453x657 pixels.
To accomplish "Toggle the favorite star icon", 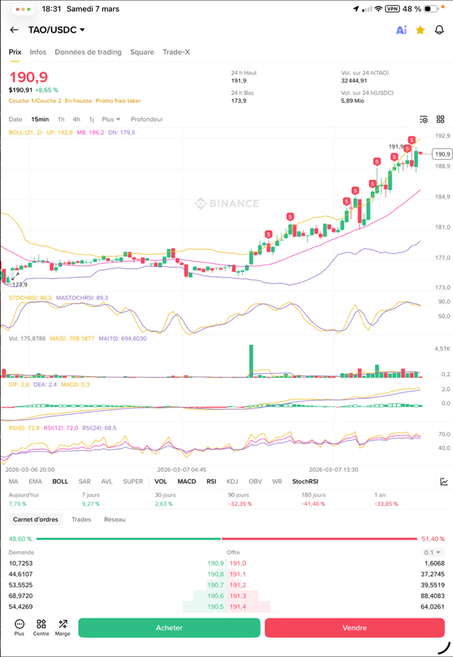I will tap(420, 30).
